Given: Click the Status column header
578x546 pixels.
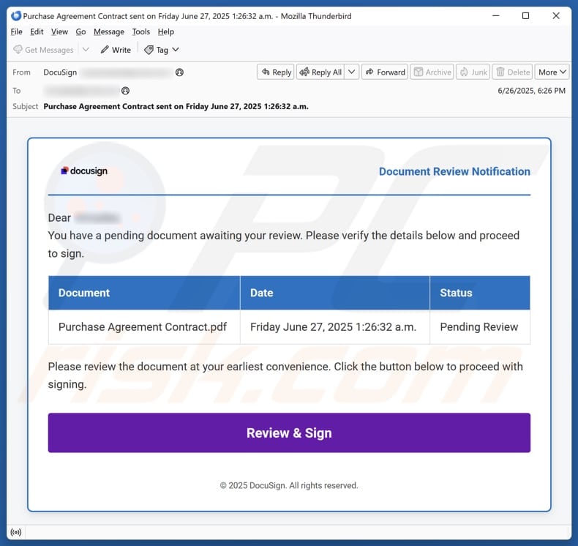Looking at the screenshot, I should pyautogui.click(x=480, y=293).
